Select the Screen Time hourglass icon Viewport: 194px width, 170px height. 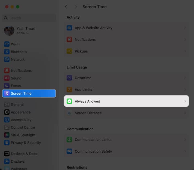point(7,93)
